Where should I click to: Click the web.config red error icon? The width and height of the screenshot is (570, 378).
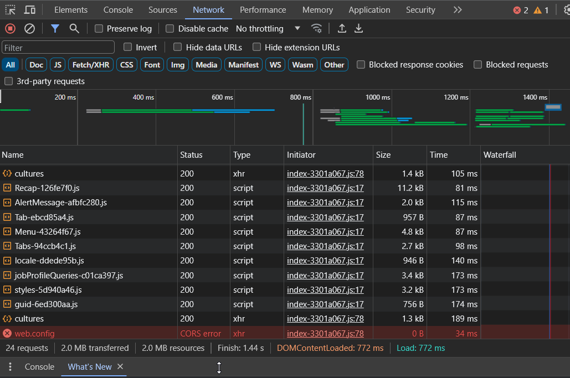click(7, 333)
